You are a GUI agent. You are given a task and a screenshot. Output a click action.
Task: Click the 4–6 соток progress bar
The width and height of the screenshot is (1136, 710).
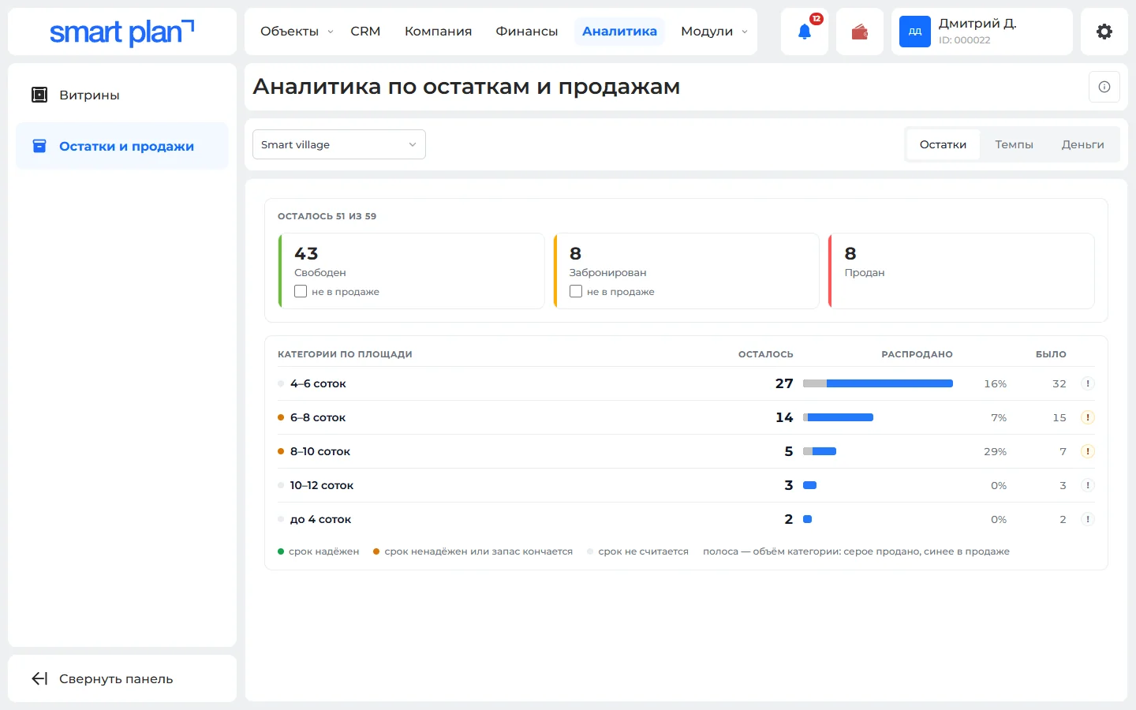tap(878, 384)
